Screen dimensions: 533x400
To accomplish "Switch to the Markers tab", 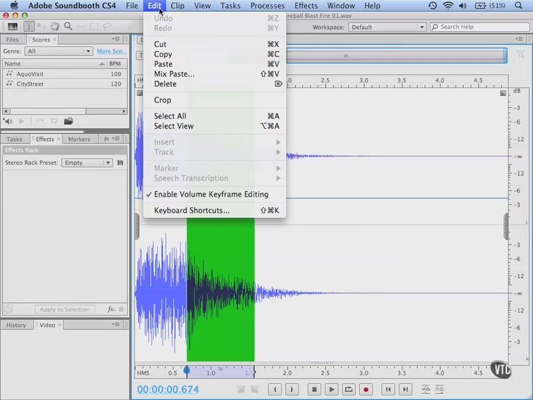I will 79,139.
